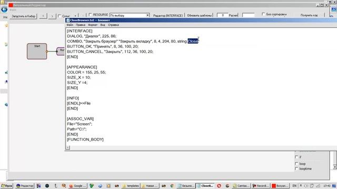
Task: Click the dark hexagon icon in the taskbar
Action: click(x=47, y=186)
